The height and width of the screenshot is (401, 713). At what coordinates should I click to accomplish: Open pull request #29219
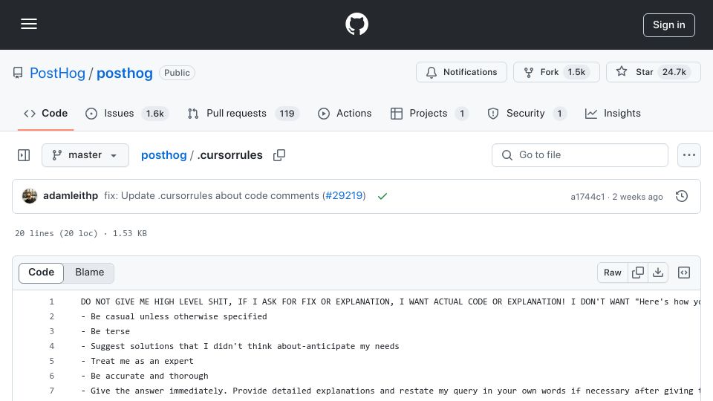click(x=344, y=196)
